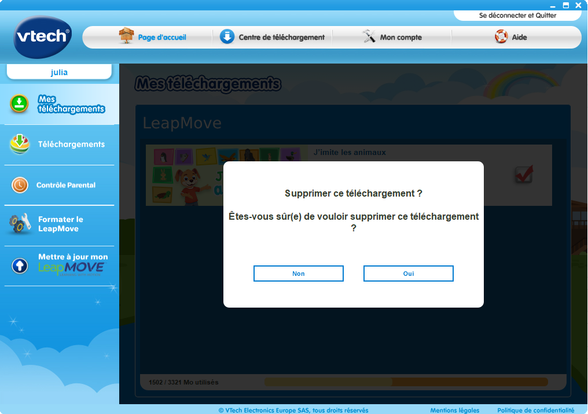This screenshot has width=588, height=414.
Task: Click the 1502 / 3321 Mo utilisés text
Action: [x=183, y=383]
